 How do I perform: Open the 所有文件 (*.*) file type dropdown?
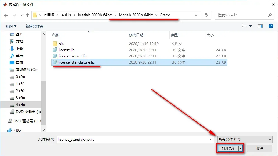point(245,139)
